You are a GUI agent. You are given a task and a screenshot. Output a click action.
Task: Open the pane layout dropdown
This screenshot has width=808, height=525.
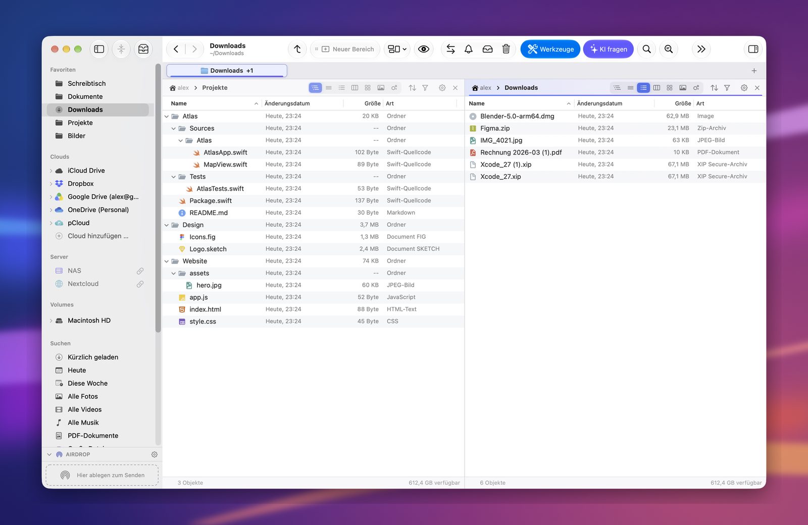(x=397, y=49)
